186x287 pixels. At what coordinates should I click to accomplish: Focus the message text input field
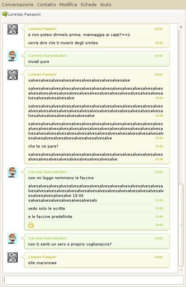[x=93, y=280]
